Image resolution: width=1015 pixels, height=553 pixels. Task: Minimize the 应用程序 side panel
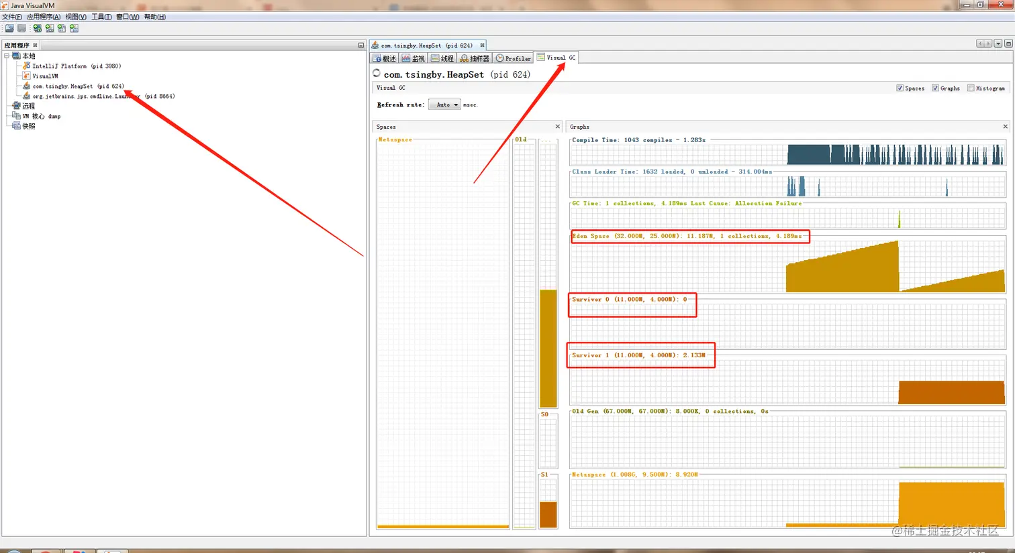pyautogui.click(x=360, y=46)
